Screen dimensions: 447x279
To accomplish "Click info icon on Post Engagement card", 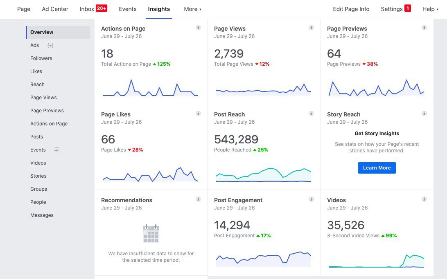I will (311, 199).
